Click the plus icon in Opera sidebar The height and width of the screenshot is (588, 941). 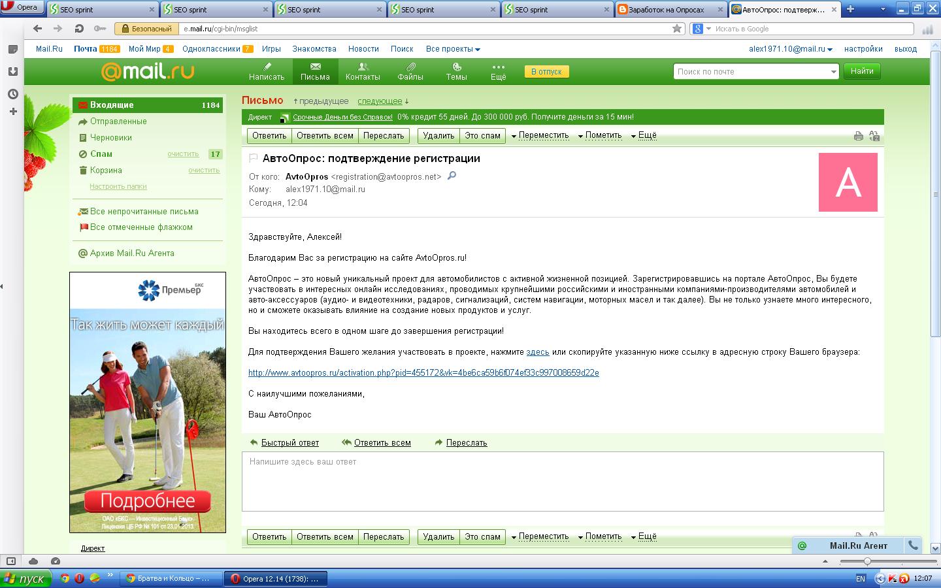(x=12, y=112)
